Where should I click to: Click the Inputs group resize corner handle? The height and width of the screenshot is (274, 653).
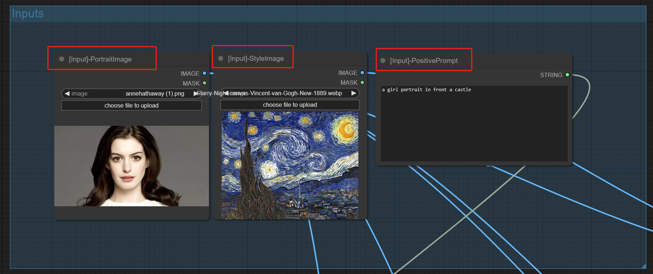click(644, 266)
